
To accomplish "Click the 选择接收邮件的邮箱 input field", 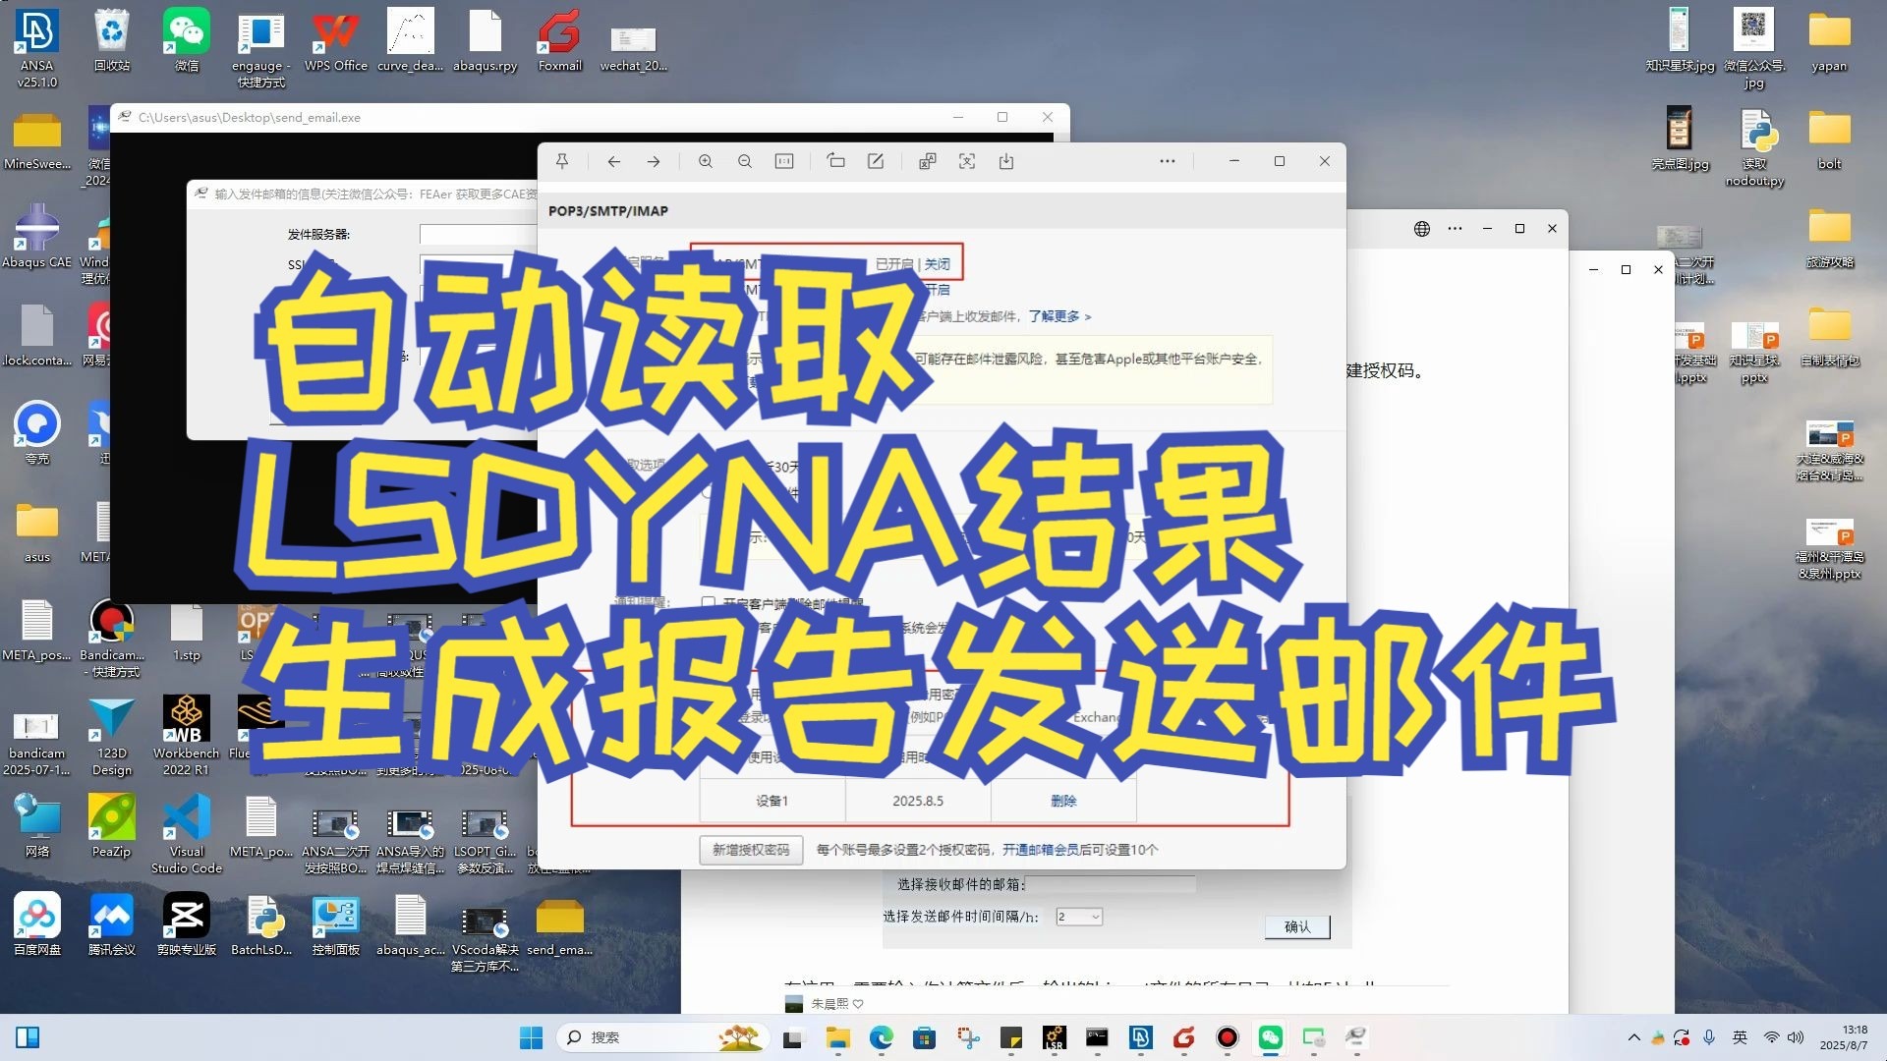I will (1111, 884).
